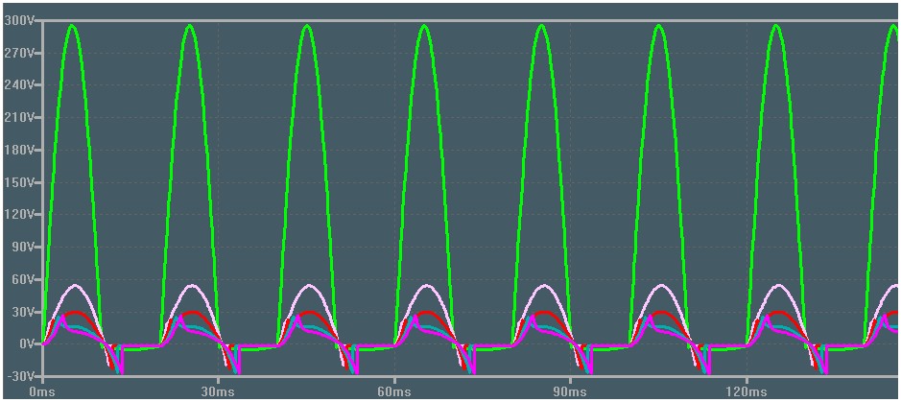Click the 90V y-axis label
This screenshot has height=402, width=901.
[22, 247]
